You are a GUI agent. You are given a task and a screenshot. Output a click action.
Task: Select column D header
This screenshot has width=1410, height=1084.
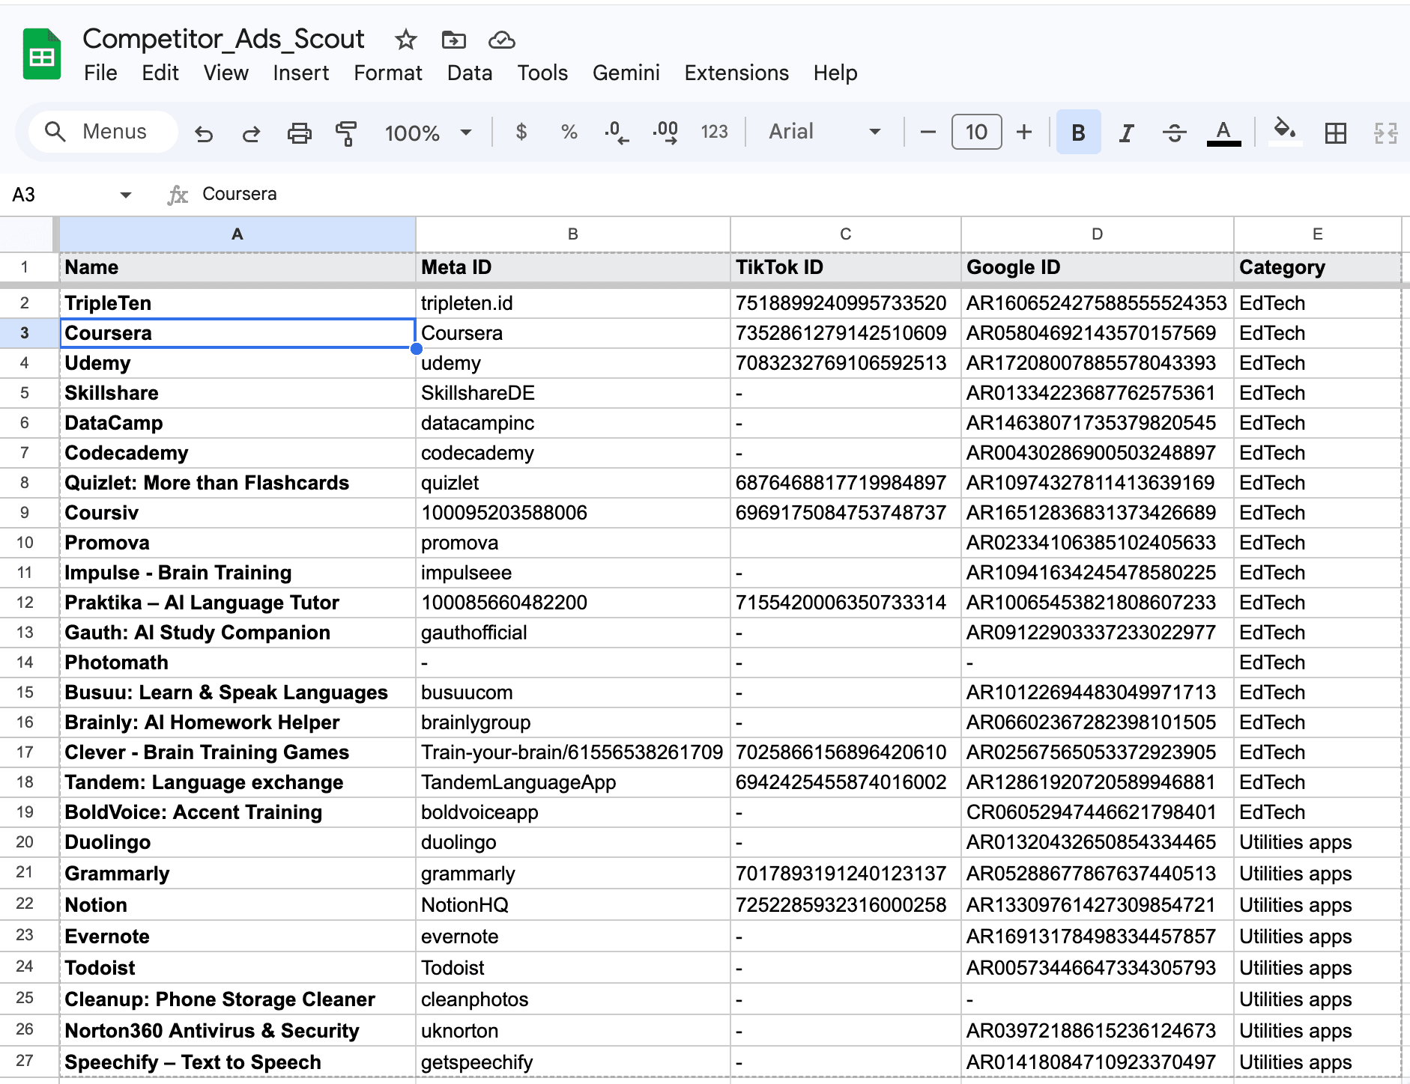(x=1098, y=234)
